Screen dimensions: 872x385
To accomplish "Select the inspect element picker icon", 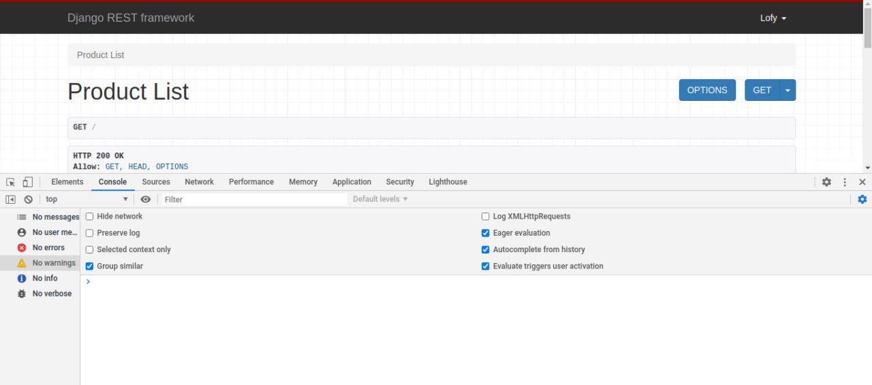I will 10,182.
